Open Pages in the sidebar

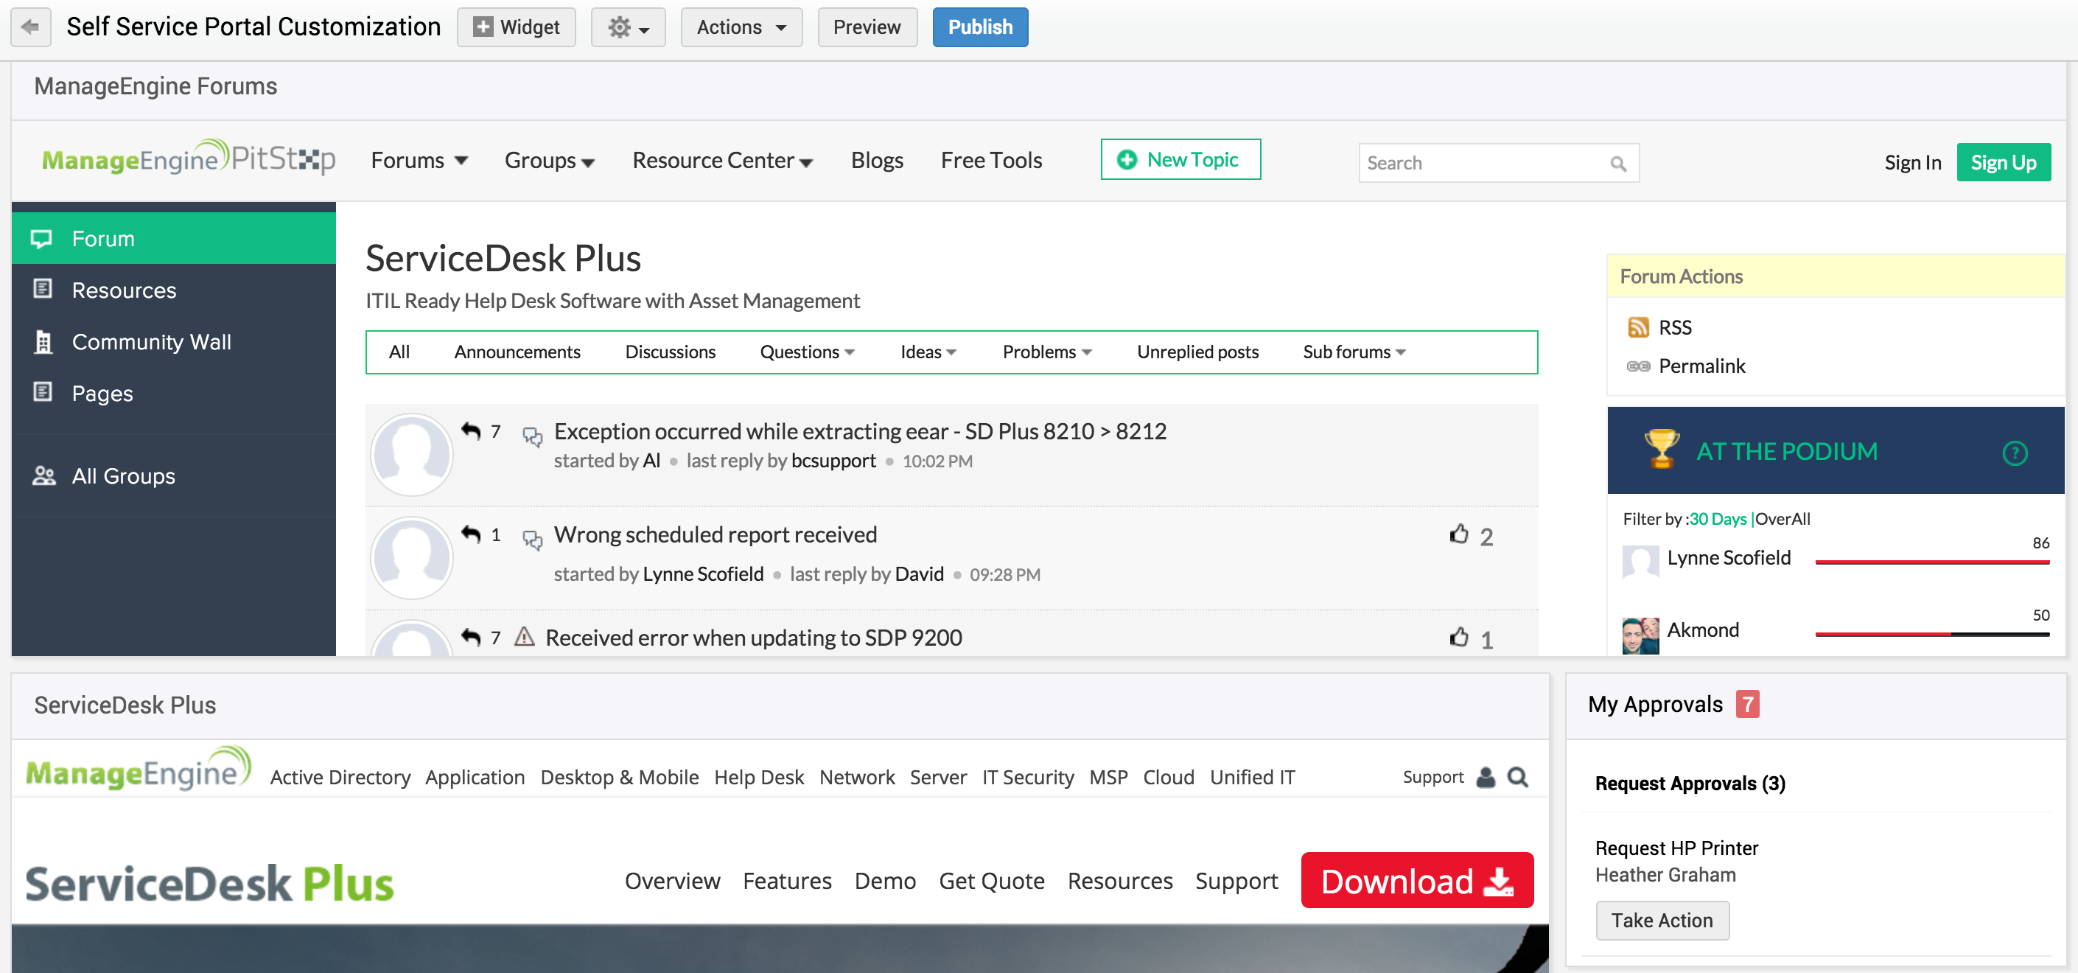(173, 394)
